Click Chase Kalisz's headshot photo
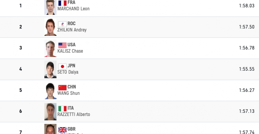The width and height of the screenshot is (259, 134). pyautogui.click(x=50, y=48)
